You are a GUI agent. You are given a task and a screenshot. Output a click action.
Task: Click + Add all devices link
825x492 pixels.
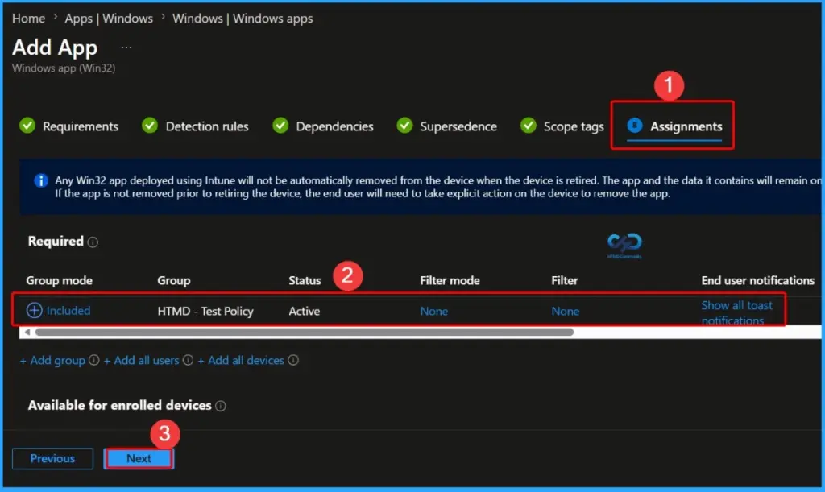pyautogui.click(x=240, y=361)
